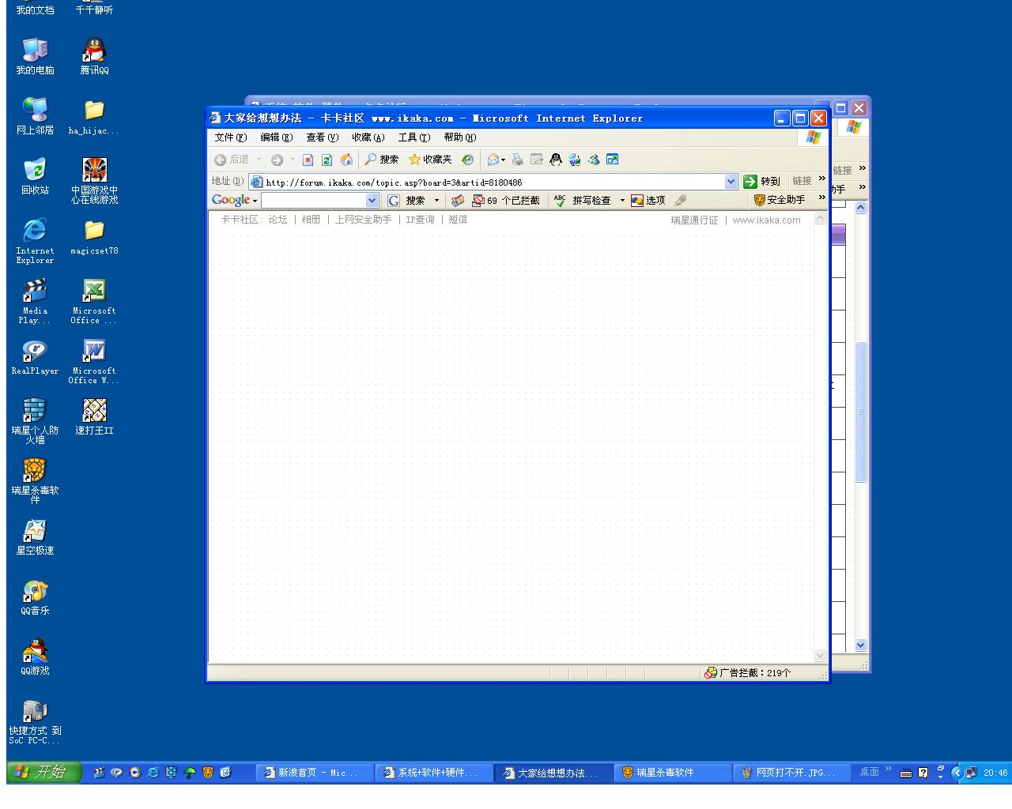Switch to 网页打不开.JPG taskbar button

[x=791, y=773]
